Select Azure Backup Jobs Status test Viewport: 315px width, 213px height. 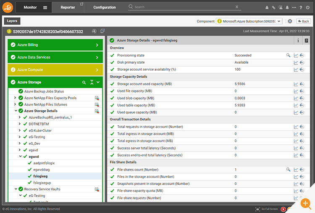click(x=44, y=91)
